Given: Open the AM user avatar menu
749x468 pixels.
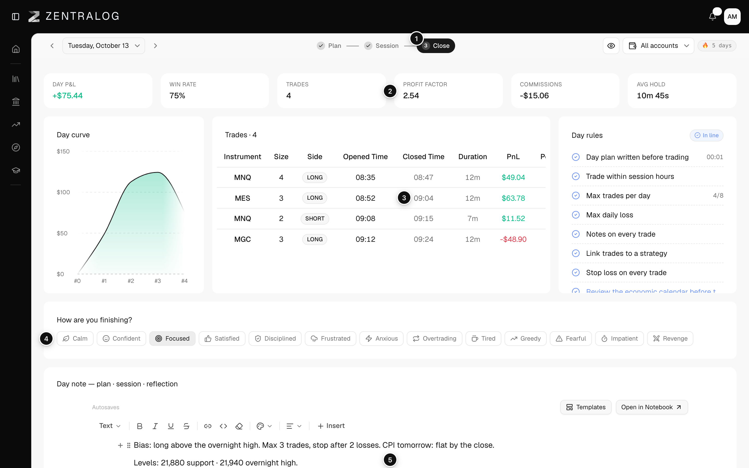Looking at the screenshot, I should [732, 16].
